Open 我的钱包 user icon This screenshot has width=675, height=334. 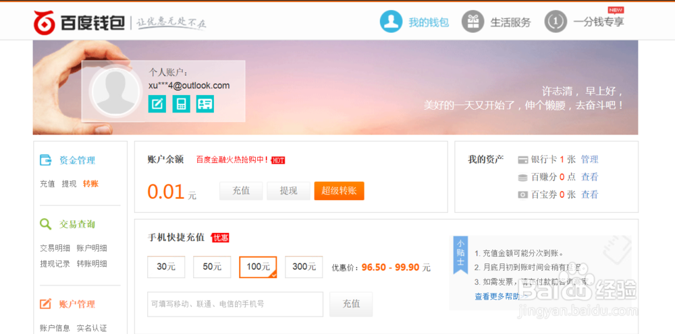(391, 22)
